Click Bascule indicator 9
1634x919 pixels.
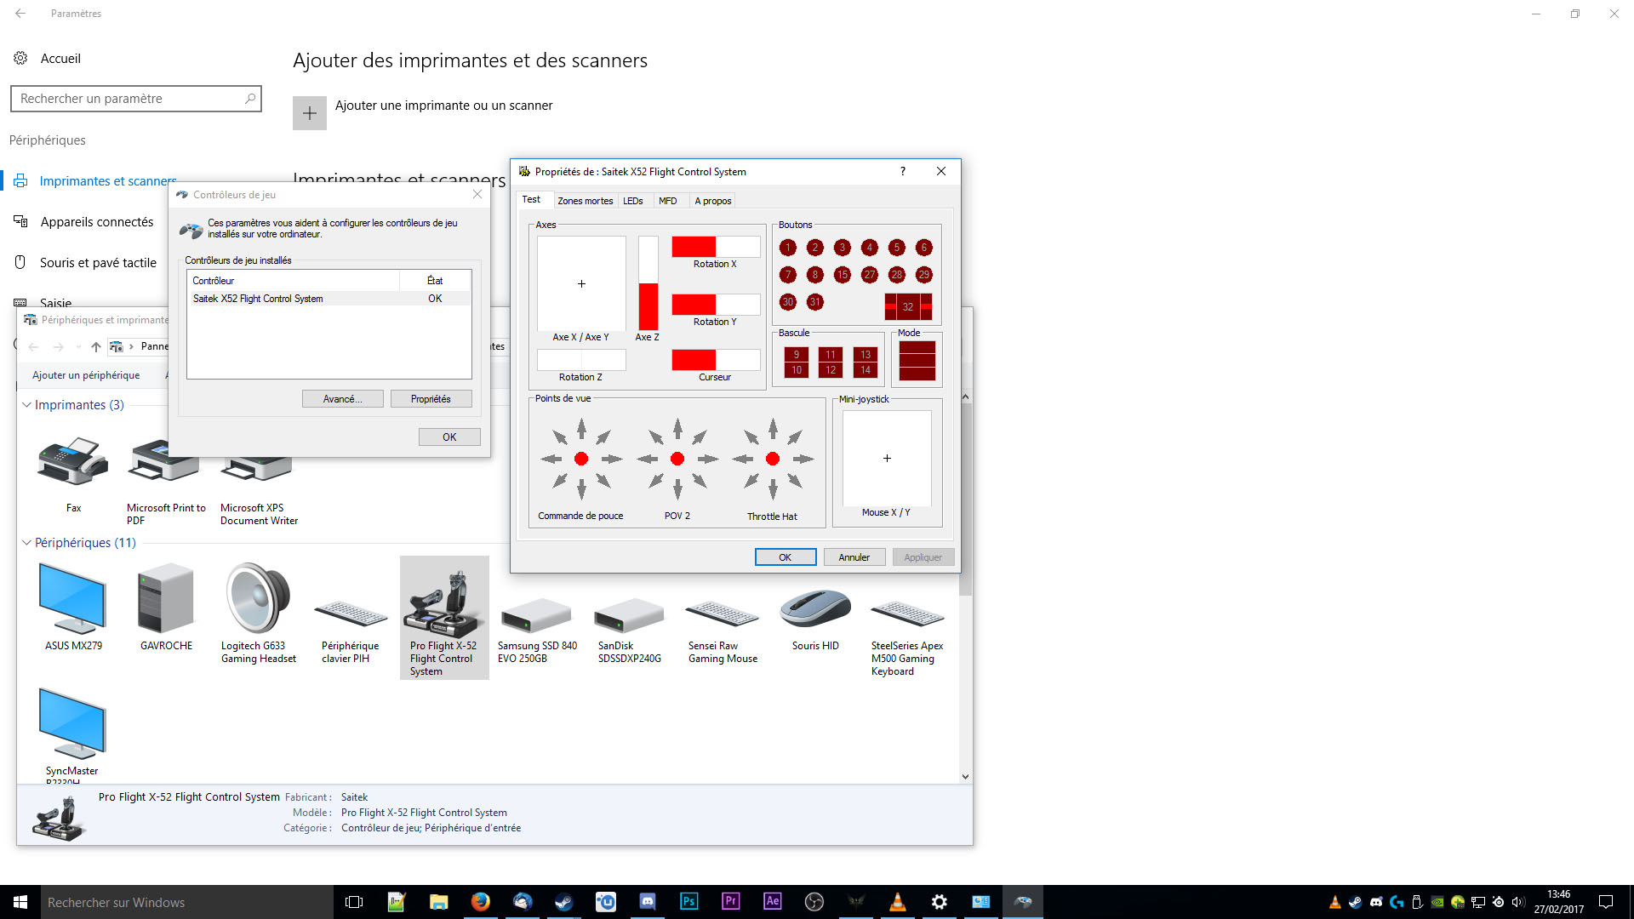point(797,355)
